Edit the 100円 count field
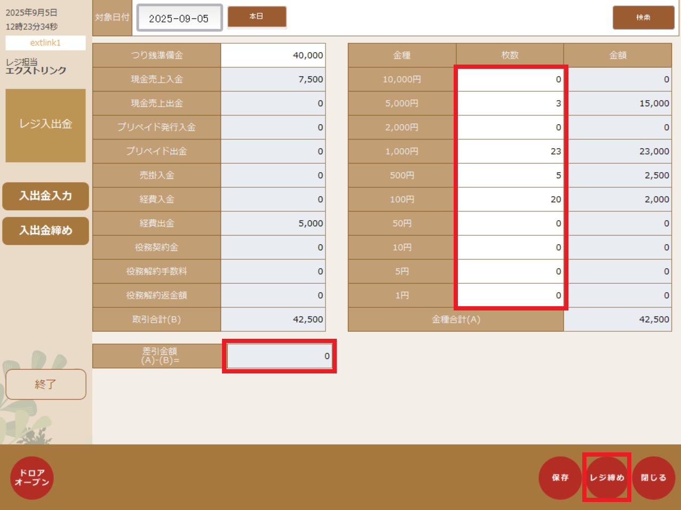681x510 pixels. click(510, 200)
